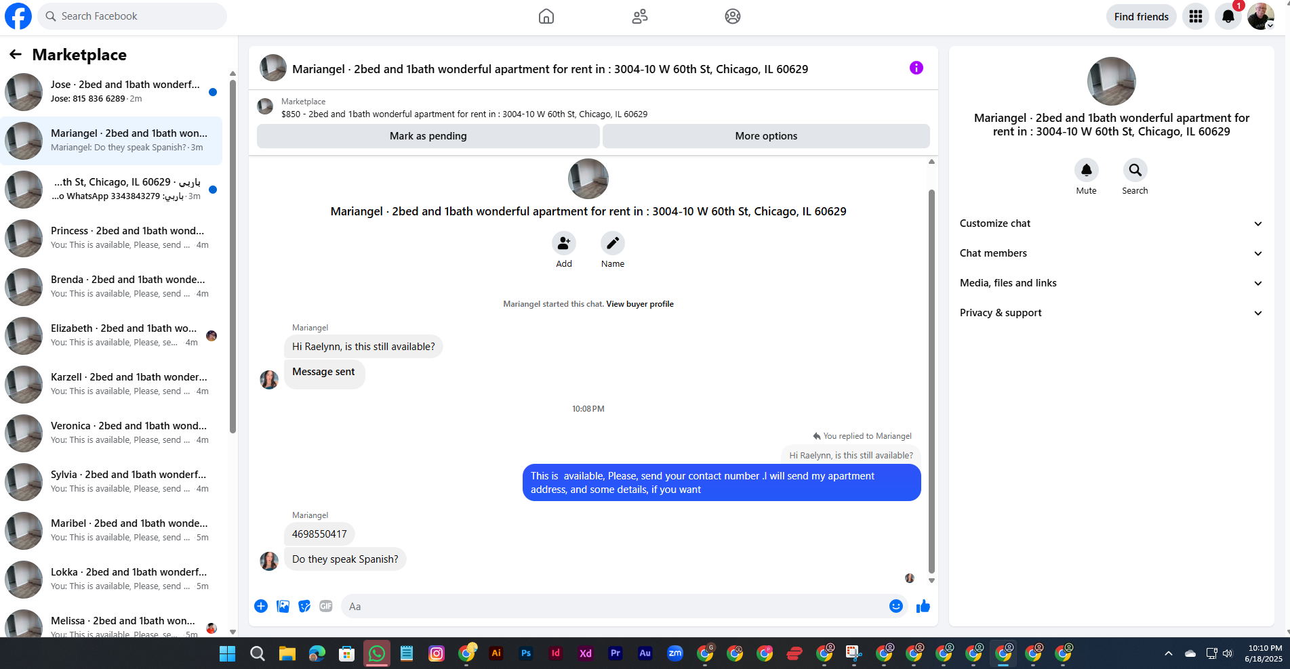Viewport: 1290px width, 669px height.
Task: Click the blue "This is available" reply bubble
Action: pos(721,483)
